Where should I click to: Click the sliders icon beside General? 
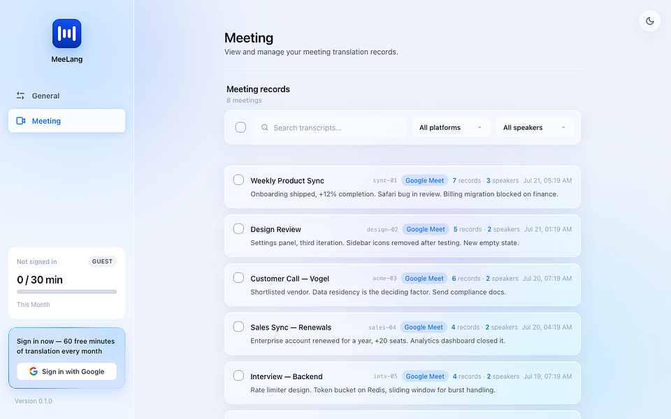click(x=20, y=96)
